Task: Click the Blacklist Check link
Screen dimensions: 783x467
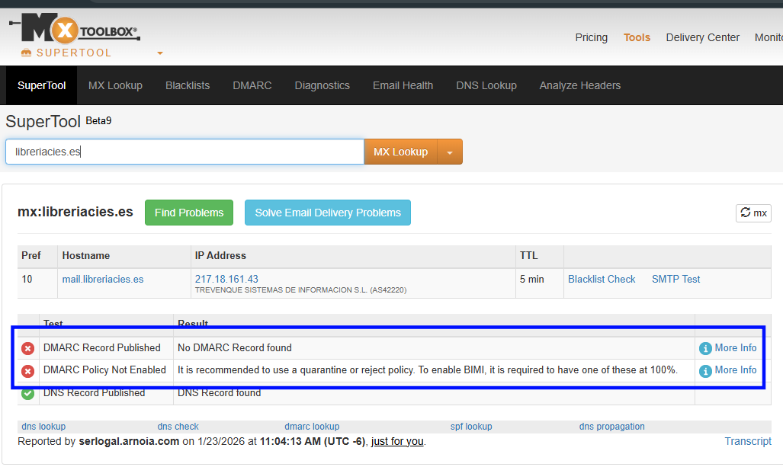Action: click(x=602, y=280)
